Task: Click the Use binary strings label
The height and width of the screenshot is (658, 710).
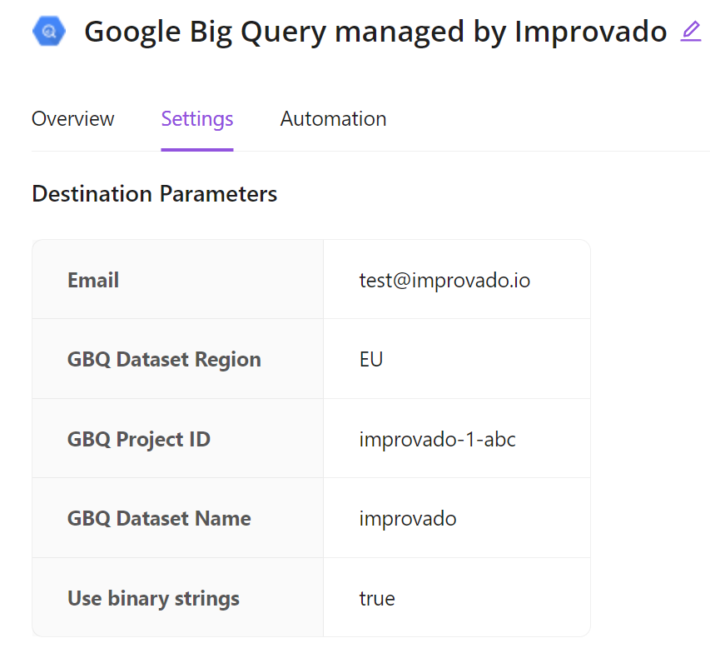Action: click(x=153, y=598)
